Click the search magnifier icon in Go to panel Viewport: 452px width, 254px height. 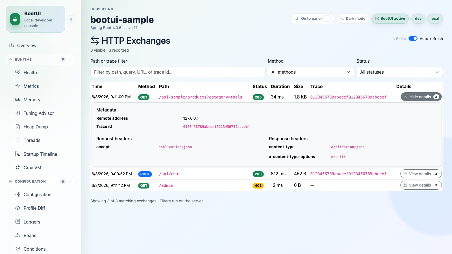point(297,19)
